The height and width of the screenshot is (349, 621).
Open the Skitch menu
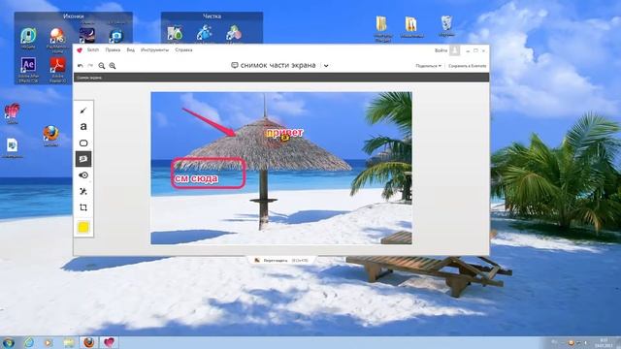click(x=93, y=50)
